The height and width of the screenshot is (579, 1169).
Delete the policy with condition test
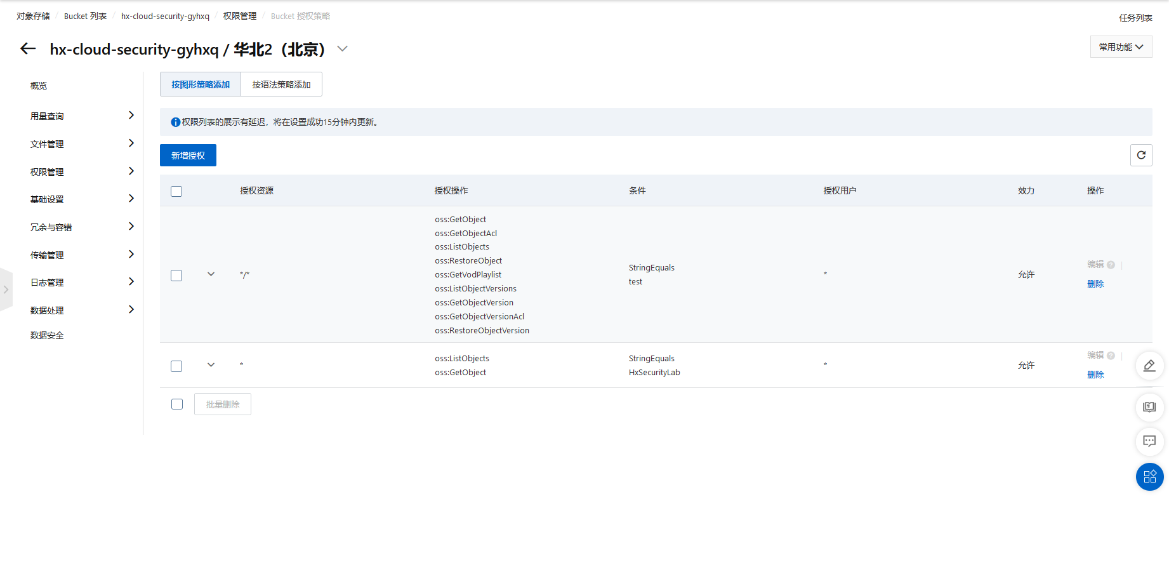pyautogui.click(x=1095, y=284)
